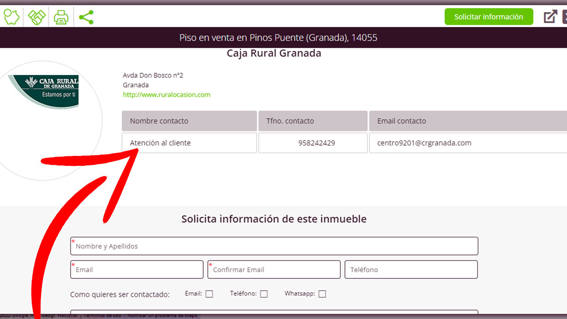Click into the Email input field
Image resolution: width=567 pixels, height=319 pixels.
click(x=137, y=269)
